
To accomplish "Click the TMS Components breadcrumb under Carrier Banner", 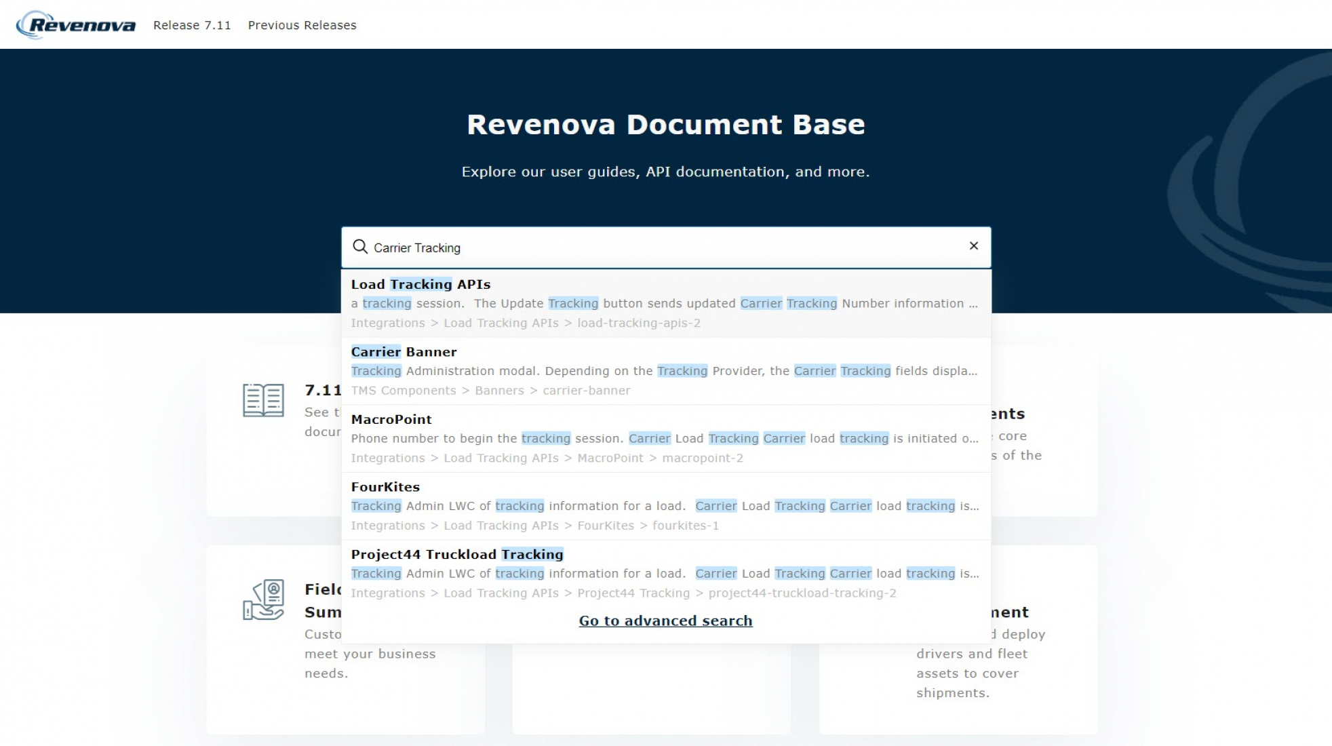I will [x=403, y=390].
